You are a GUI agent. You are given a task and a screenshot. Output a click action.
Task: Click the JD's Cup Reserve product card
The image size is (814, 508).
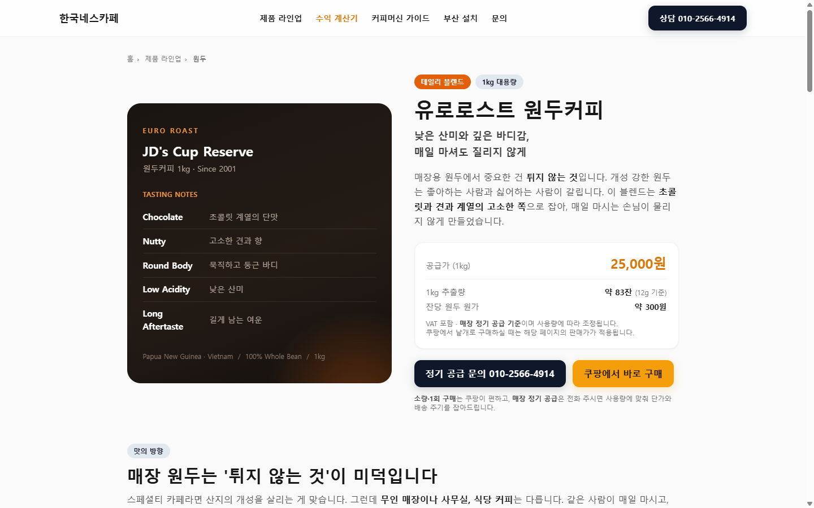click(x=259, y=243)
